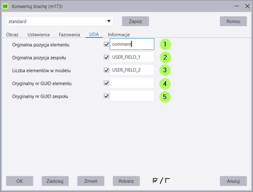The width and height of the screenshot is (253, 192).
Task: Click green marker number 1
Action: (165, 45)
